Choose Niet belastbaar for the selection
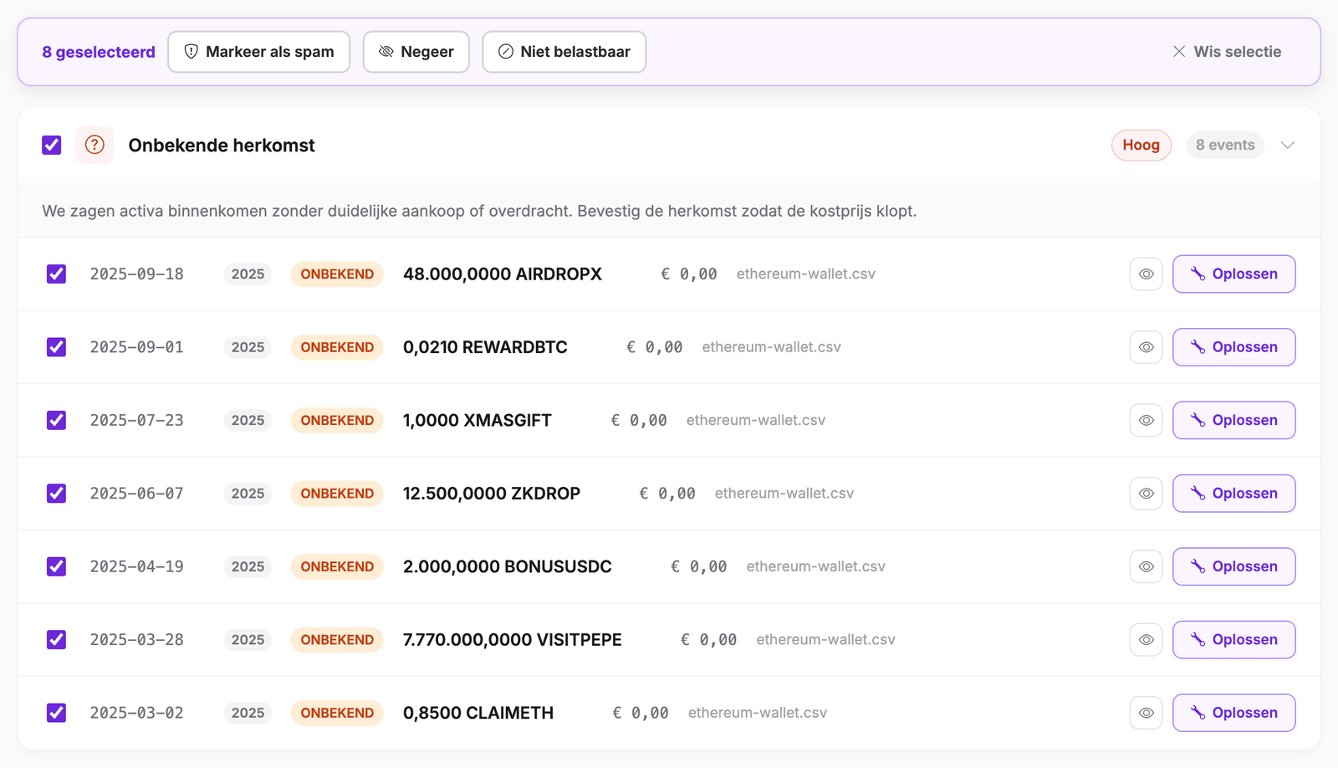Image resolution: width=1338 pixels, height=768 pixels. [x=564, y=52]
